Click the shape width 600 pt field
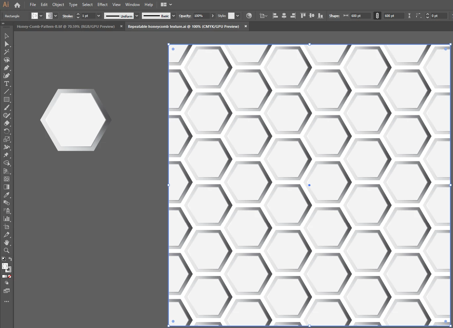 click(x=360, y=16)
